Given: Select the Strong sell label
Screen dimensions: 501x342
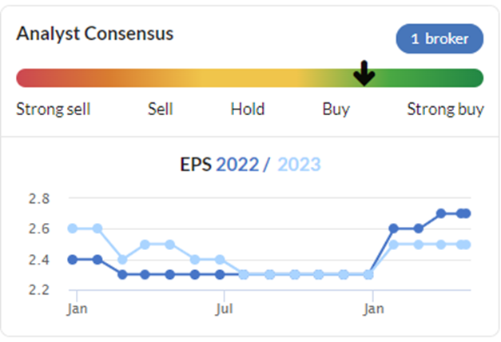Looking at the screenshot, I should pyautogui.click(x=54, y=109).
